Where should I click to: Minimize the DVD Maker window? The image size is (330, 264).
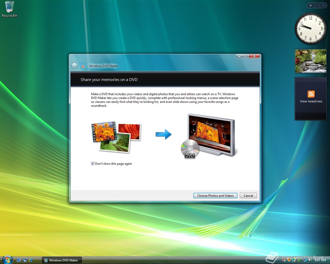coord(239,56)
